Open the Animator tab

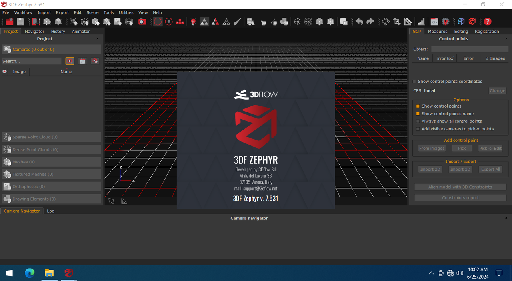81,31
